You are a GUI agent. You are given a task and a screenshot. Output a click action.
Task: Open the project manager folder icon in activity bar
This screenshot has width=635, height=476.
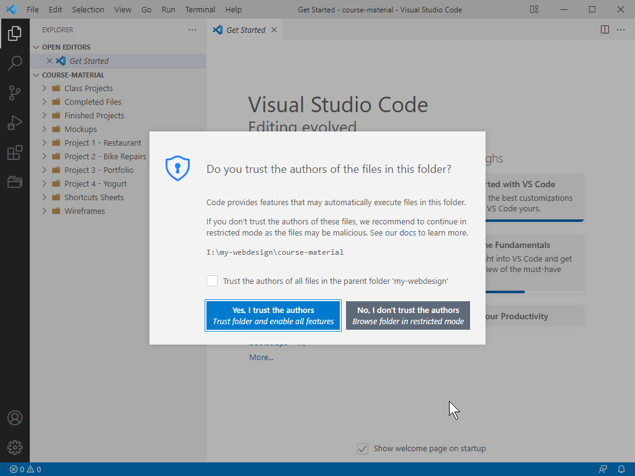[x=15, y=182]
